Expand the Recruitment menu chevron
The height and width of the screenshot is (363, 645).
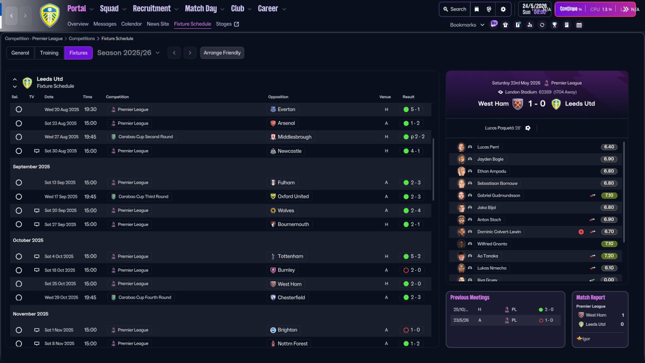(176, 9)
